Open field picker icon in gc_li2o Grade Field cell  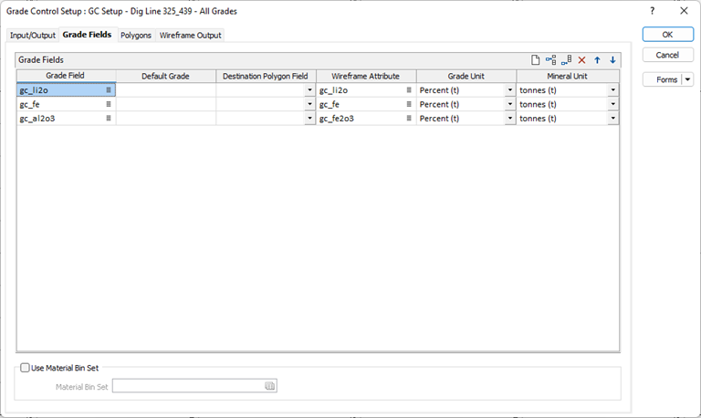[x=109, y=90]
